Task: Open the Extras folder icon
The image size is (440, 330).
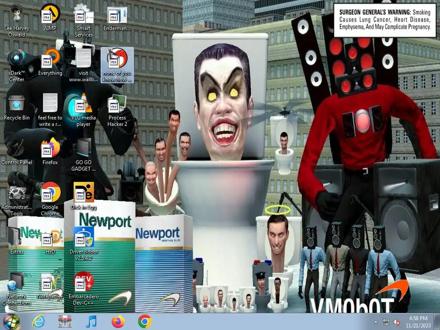Action: 17,241
